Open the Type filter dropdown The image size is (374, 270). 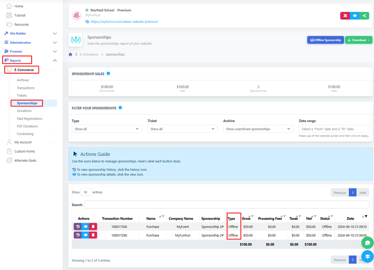point(106,129)
